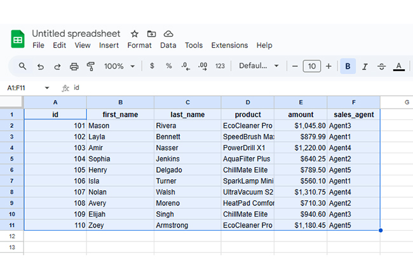Select column A header

55,102
